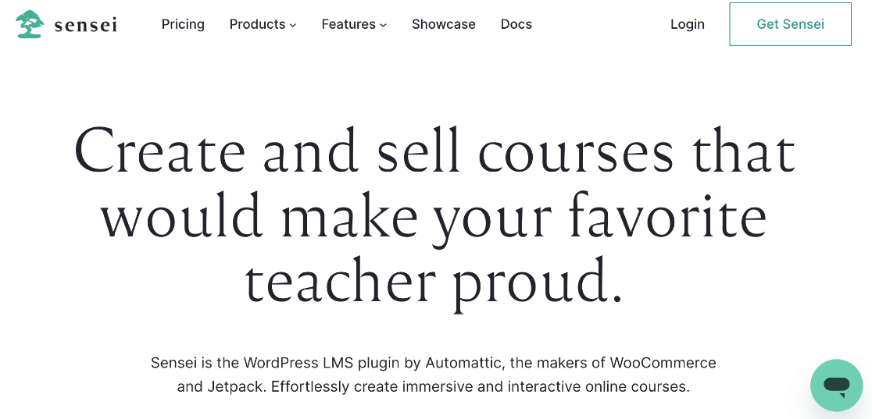Click the headline line "would make your favorite"
Screen dimensions: 872x419
pyautogui.click(x=434, y=216)
